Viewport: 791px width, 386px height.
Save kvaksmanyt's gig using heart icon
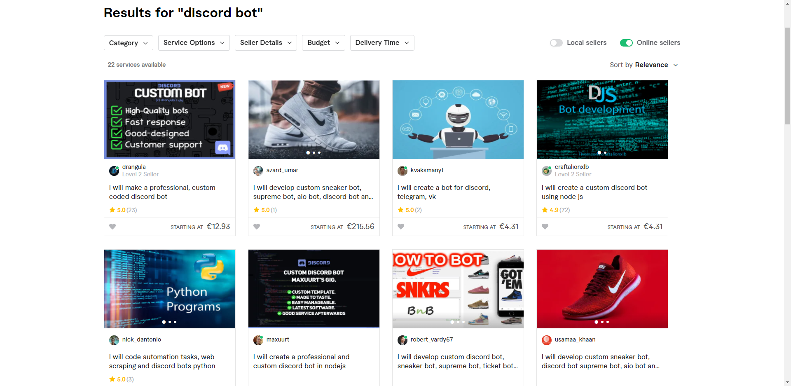tap(401, 227)
